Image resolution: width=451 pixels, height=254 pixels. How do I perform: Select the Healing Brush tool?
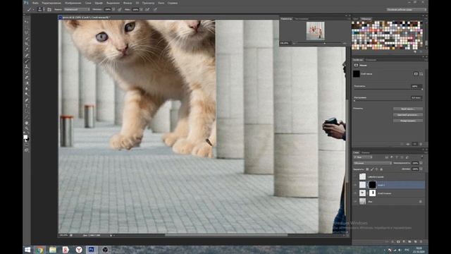pyautogui.click(x=27, y=55)
